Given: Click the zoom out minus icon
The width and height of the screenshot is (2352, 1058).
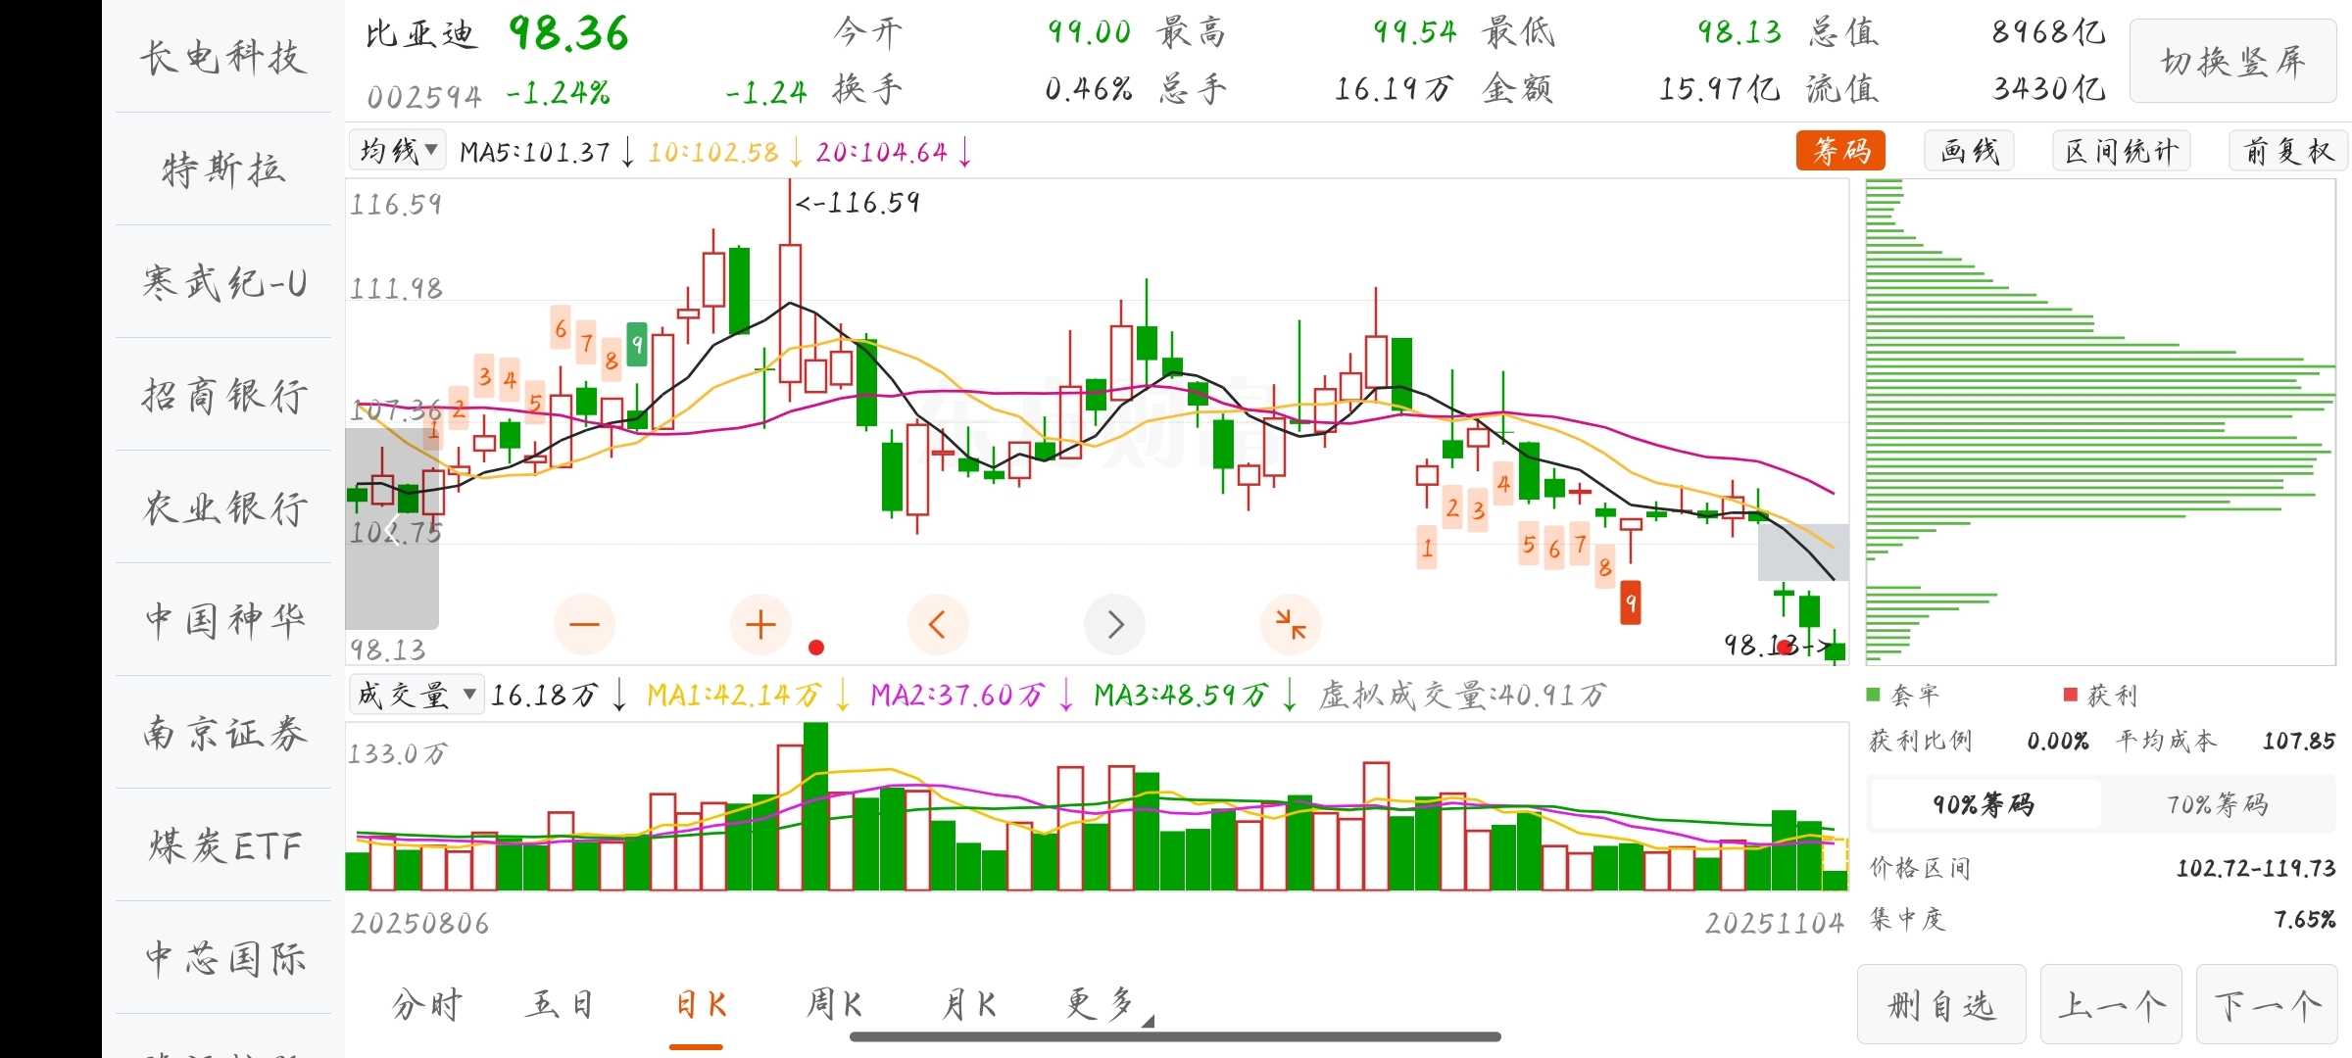Looking at the screenshot, I should click(584, 624).
